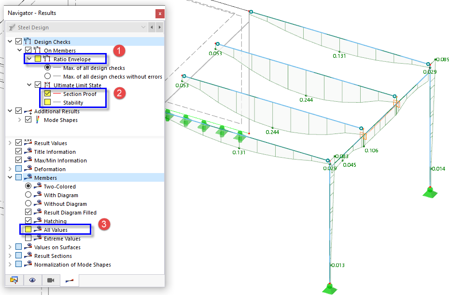Toggle the Result Sections checkbox
Viewport: 449px width, 295px height.
(19, 255)
